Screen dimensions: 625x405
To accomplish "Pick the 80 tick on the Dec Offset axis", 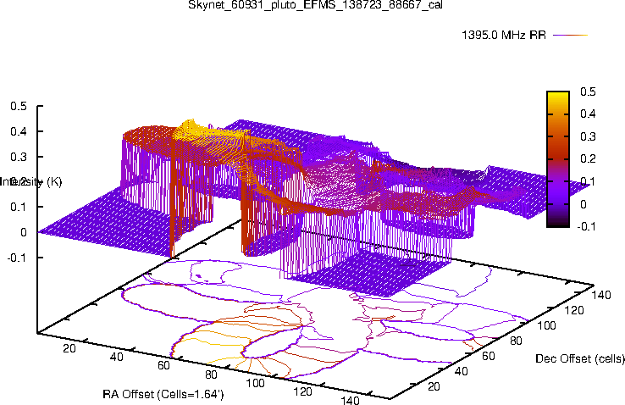I will click(516, 341).
